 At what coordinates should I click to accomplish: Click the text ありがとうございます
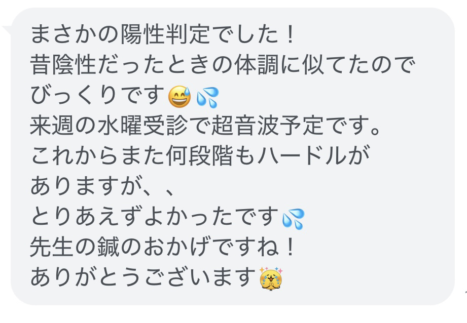click(143, 277)
